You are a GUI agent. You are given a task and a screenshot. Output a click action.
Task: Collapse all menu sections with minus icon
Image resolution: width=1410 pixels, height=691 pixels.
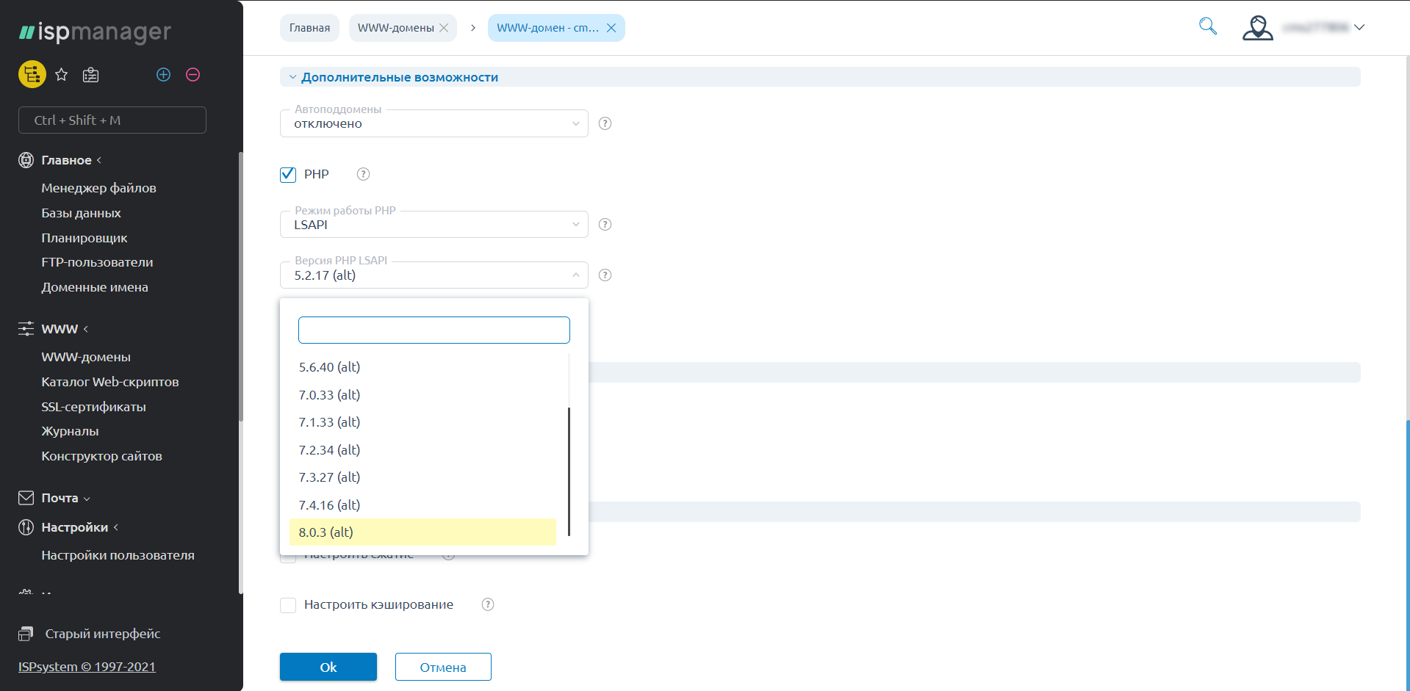(x=193, y=74)
